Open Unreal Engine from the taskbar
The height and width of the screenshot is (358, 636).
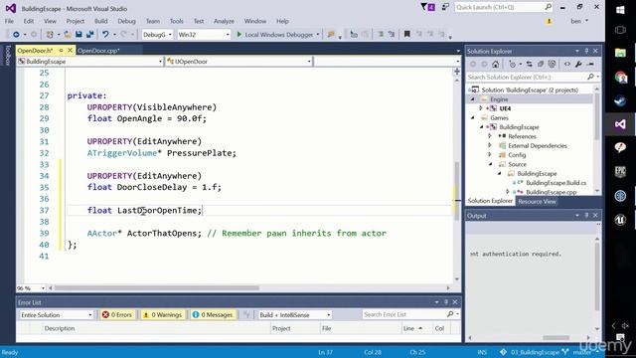pos(620,220)
